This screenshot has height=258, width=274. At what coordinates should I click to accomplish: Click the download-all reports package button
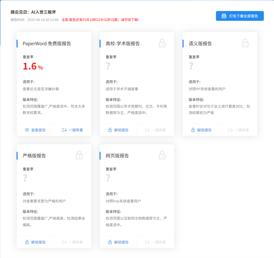[x=240, y=16]
